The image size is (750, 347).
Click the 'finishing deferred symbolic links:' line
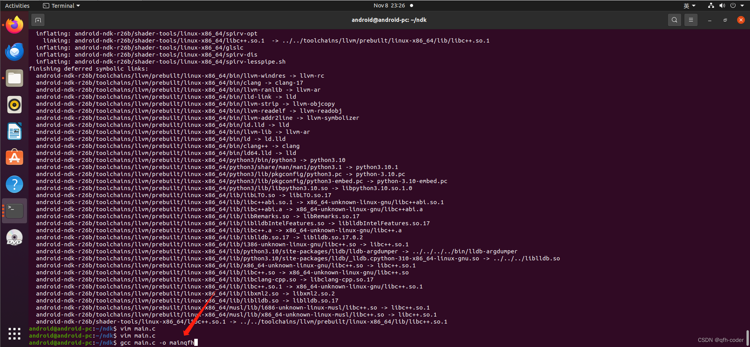[89, 69]
